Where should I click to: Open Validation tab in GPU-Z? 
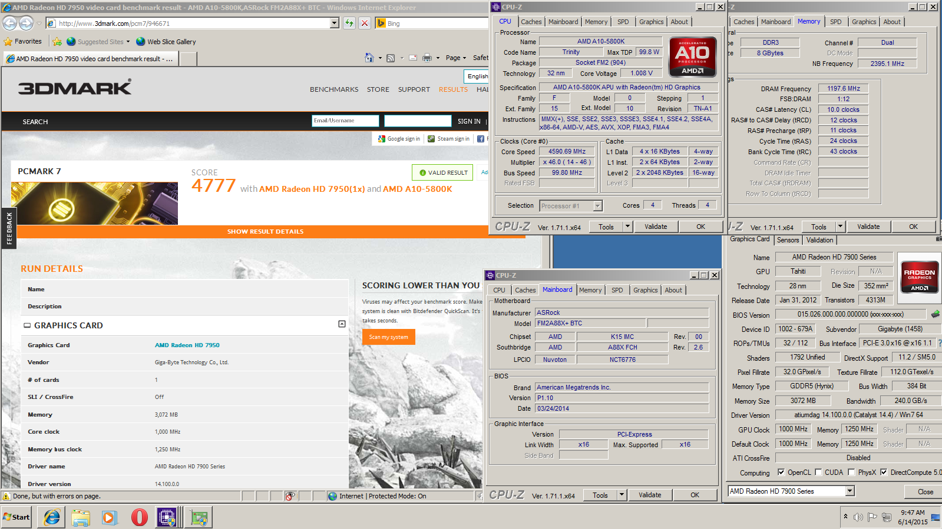tap(819, 240)
